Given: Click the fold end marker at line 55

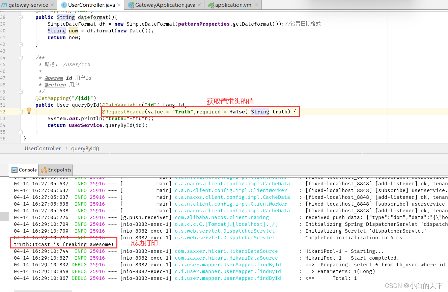Looking at the screenshot, I should tap(21, 132).
